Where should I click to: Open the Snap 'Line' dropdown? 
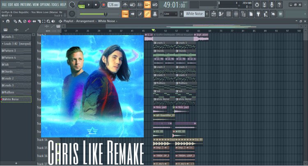170,14
